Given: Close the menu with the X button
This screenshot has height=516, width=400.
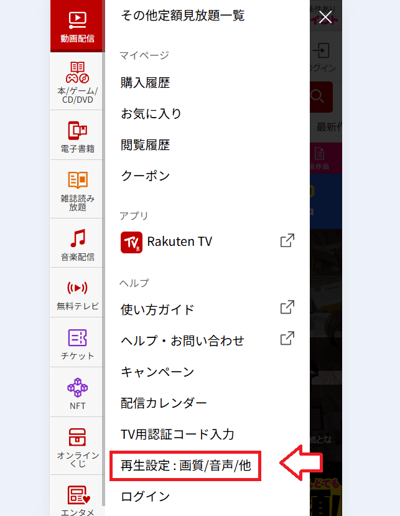Looking at the screenshot, I should click(x=325, y=17).
